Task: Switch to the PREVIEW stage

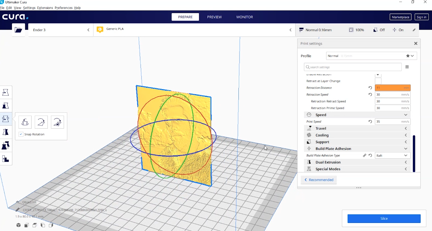Action: click(x=214, y=17)
